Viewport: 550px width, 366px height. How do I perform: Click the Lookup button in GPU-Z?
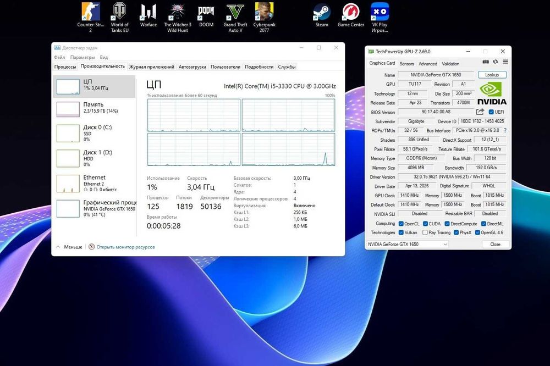492,75
